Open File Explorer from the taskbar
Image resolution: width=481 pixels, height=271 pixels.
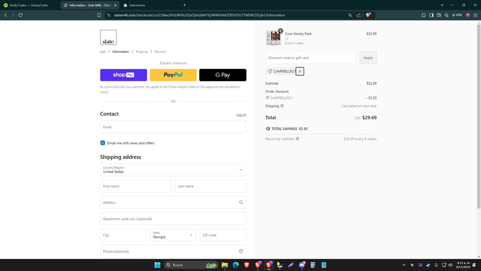[224, 265]
